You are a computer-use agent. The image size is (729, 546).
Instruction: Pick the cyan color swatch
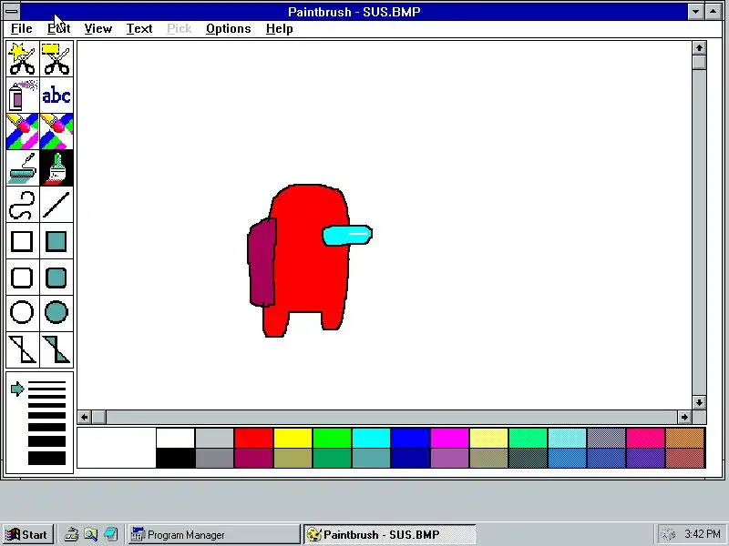click(371, 439)
